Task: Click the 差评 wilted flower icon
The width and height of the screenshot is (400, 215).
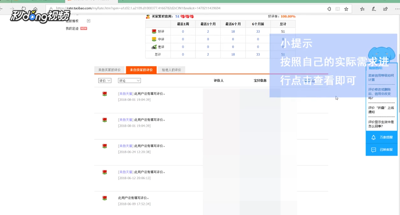Action: (x=154, y=47)
